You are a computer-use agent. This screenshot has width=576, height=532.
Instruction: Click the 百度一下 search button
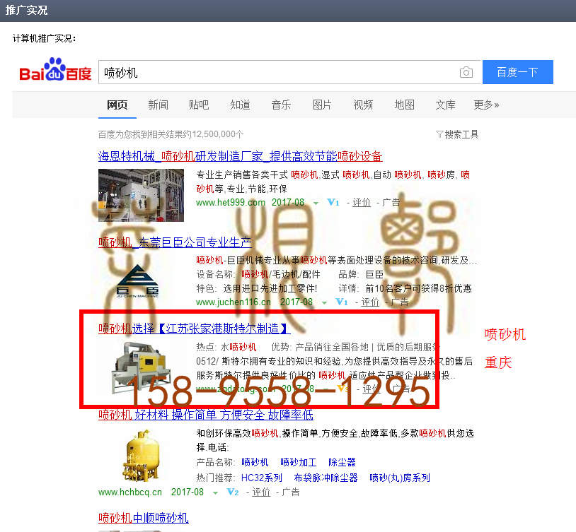(x=517, y=72)
